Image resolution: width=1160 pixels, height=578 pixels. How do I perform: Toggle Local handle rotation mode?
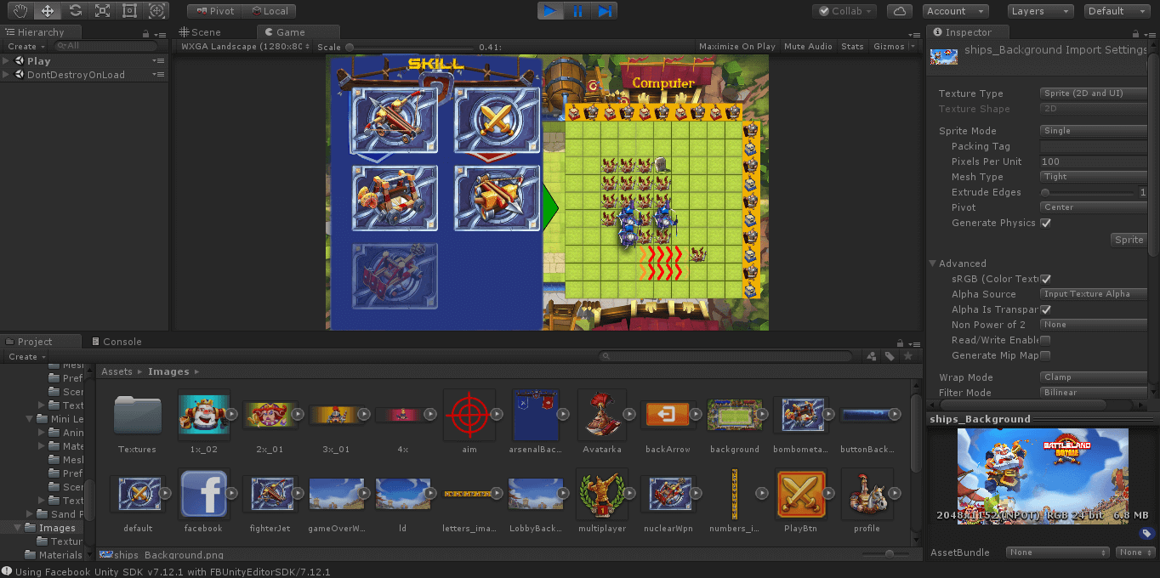point(269,11)
